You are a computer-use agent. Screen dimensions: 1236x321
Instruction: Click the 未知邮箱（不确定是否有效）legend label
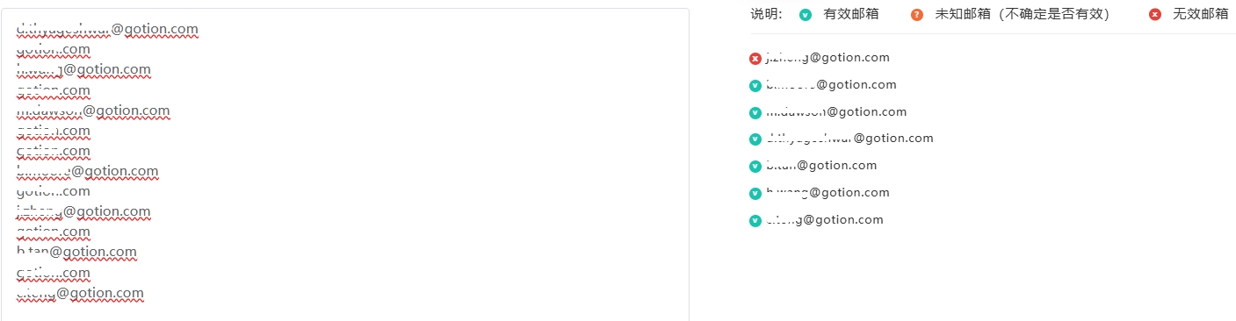point(1022,14)
